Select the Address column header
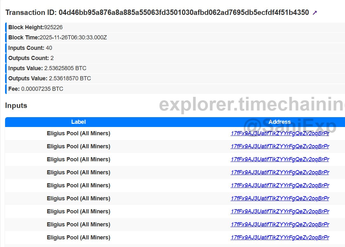This screenshot has height=247, width=345. [280, 122]
